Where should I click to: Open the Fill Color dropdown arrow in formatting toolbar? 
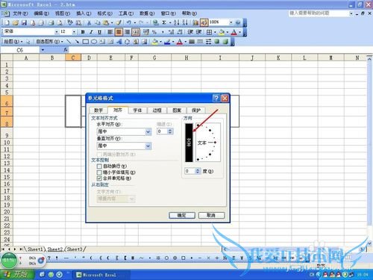[x=228, y=32]
